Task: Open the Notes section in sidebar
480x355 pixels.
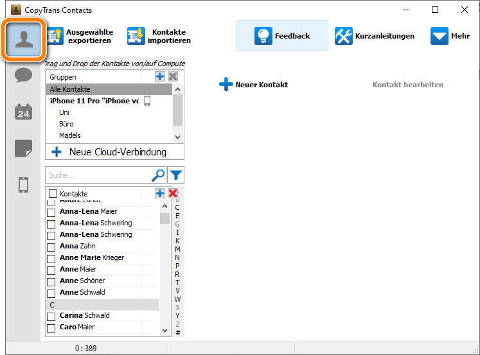Action: click(x=23, y=148)
